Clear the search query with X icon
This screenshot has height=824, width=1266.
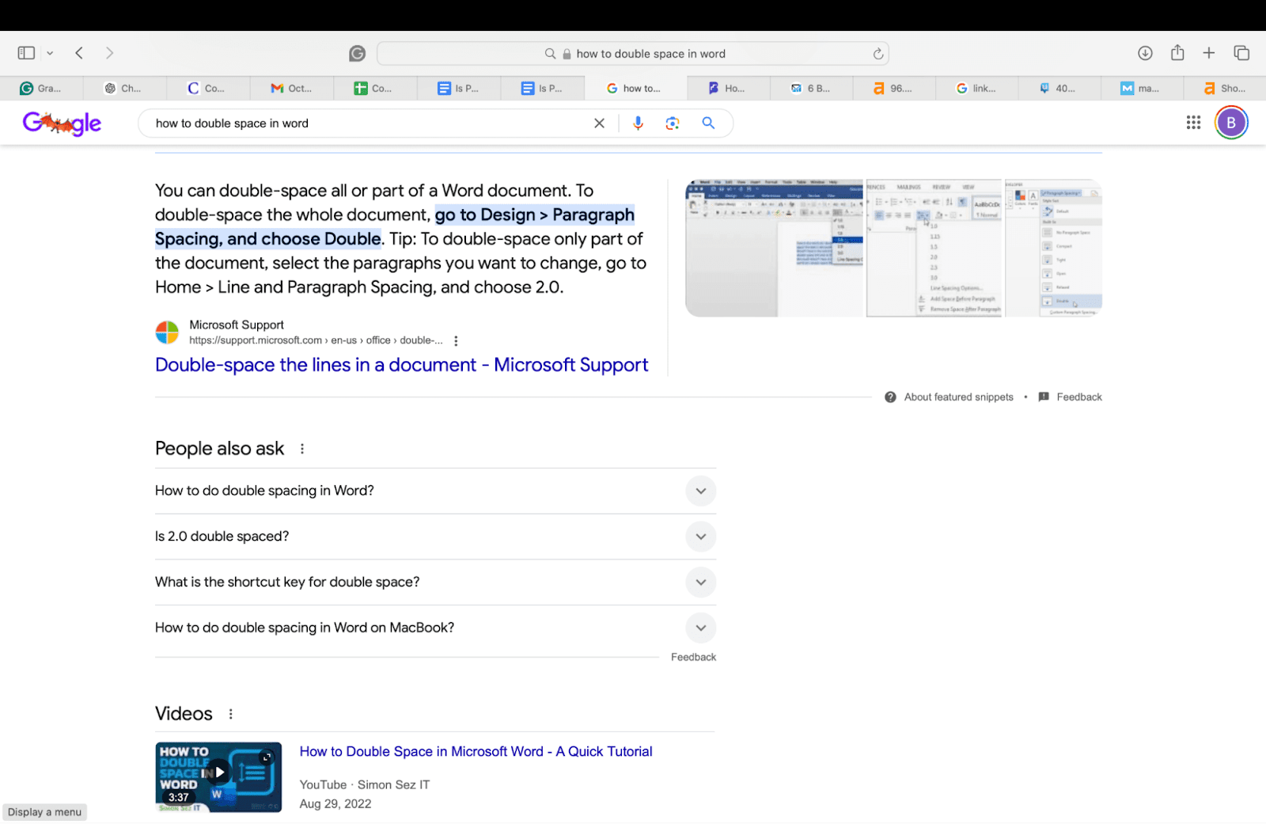coord(599,123)
